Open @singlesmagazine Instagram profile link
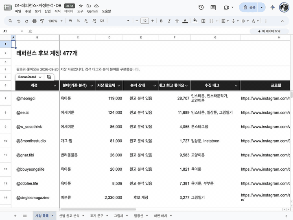 click(x=265, y=197)
